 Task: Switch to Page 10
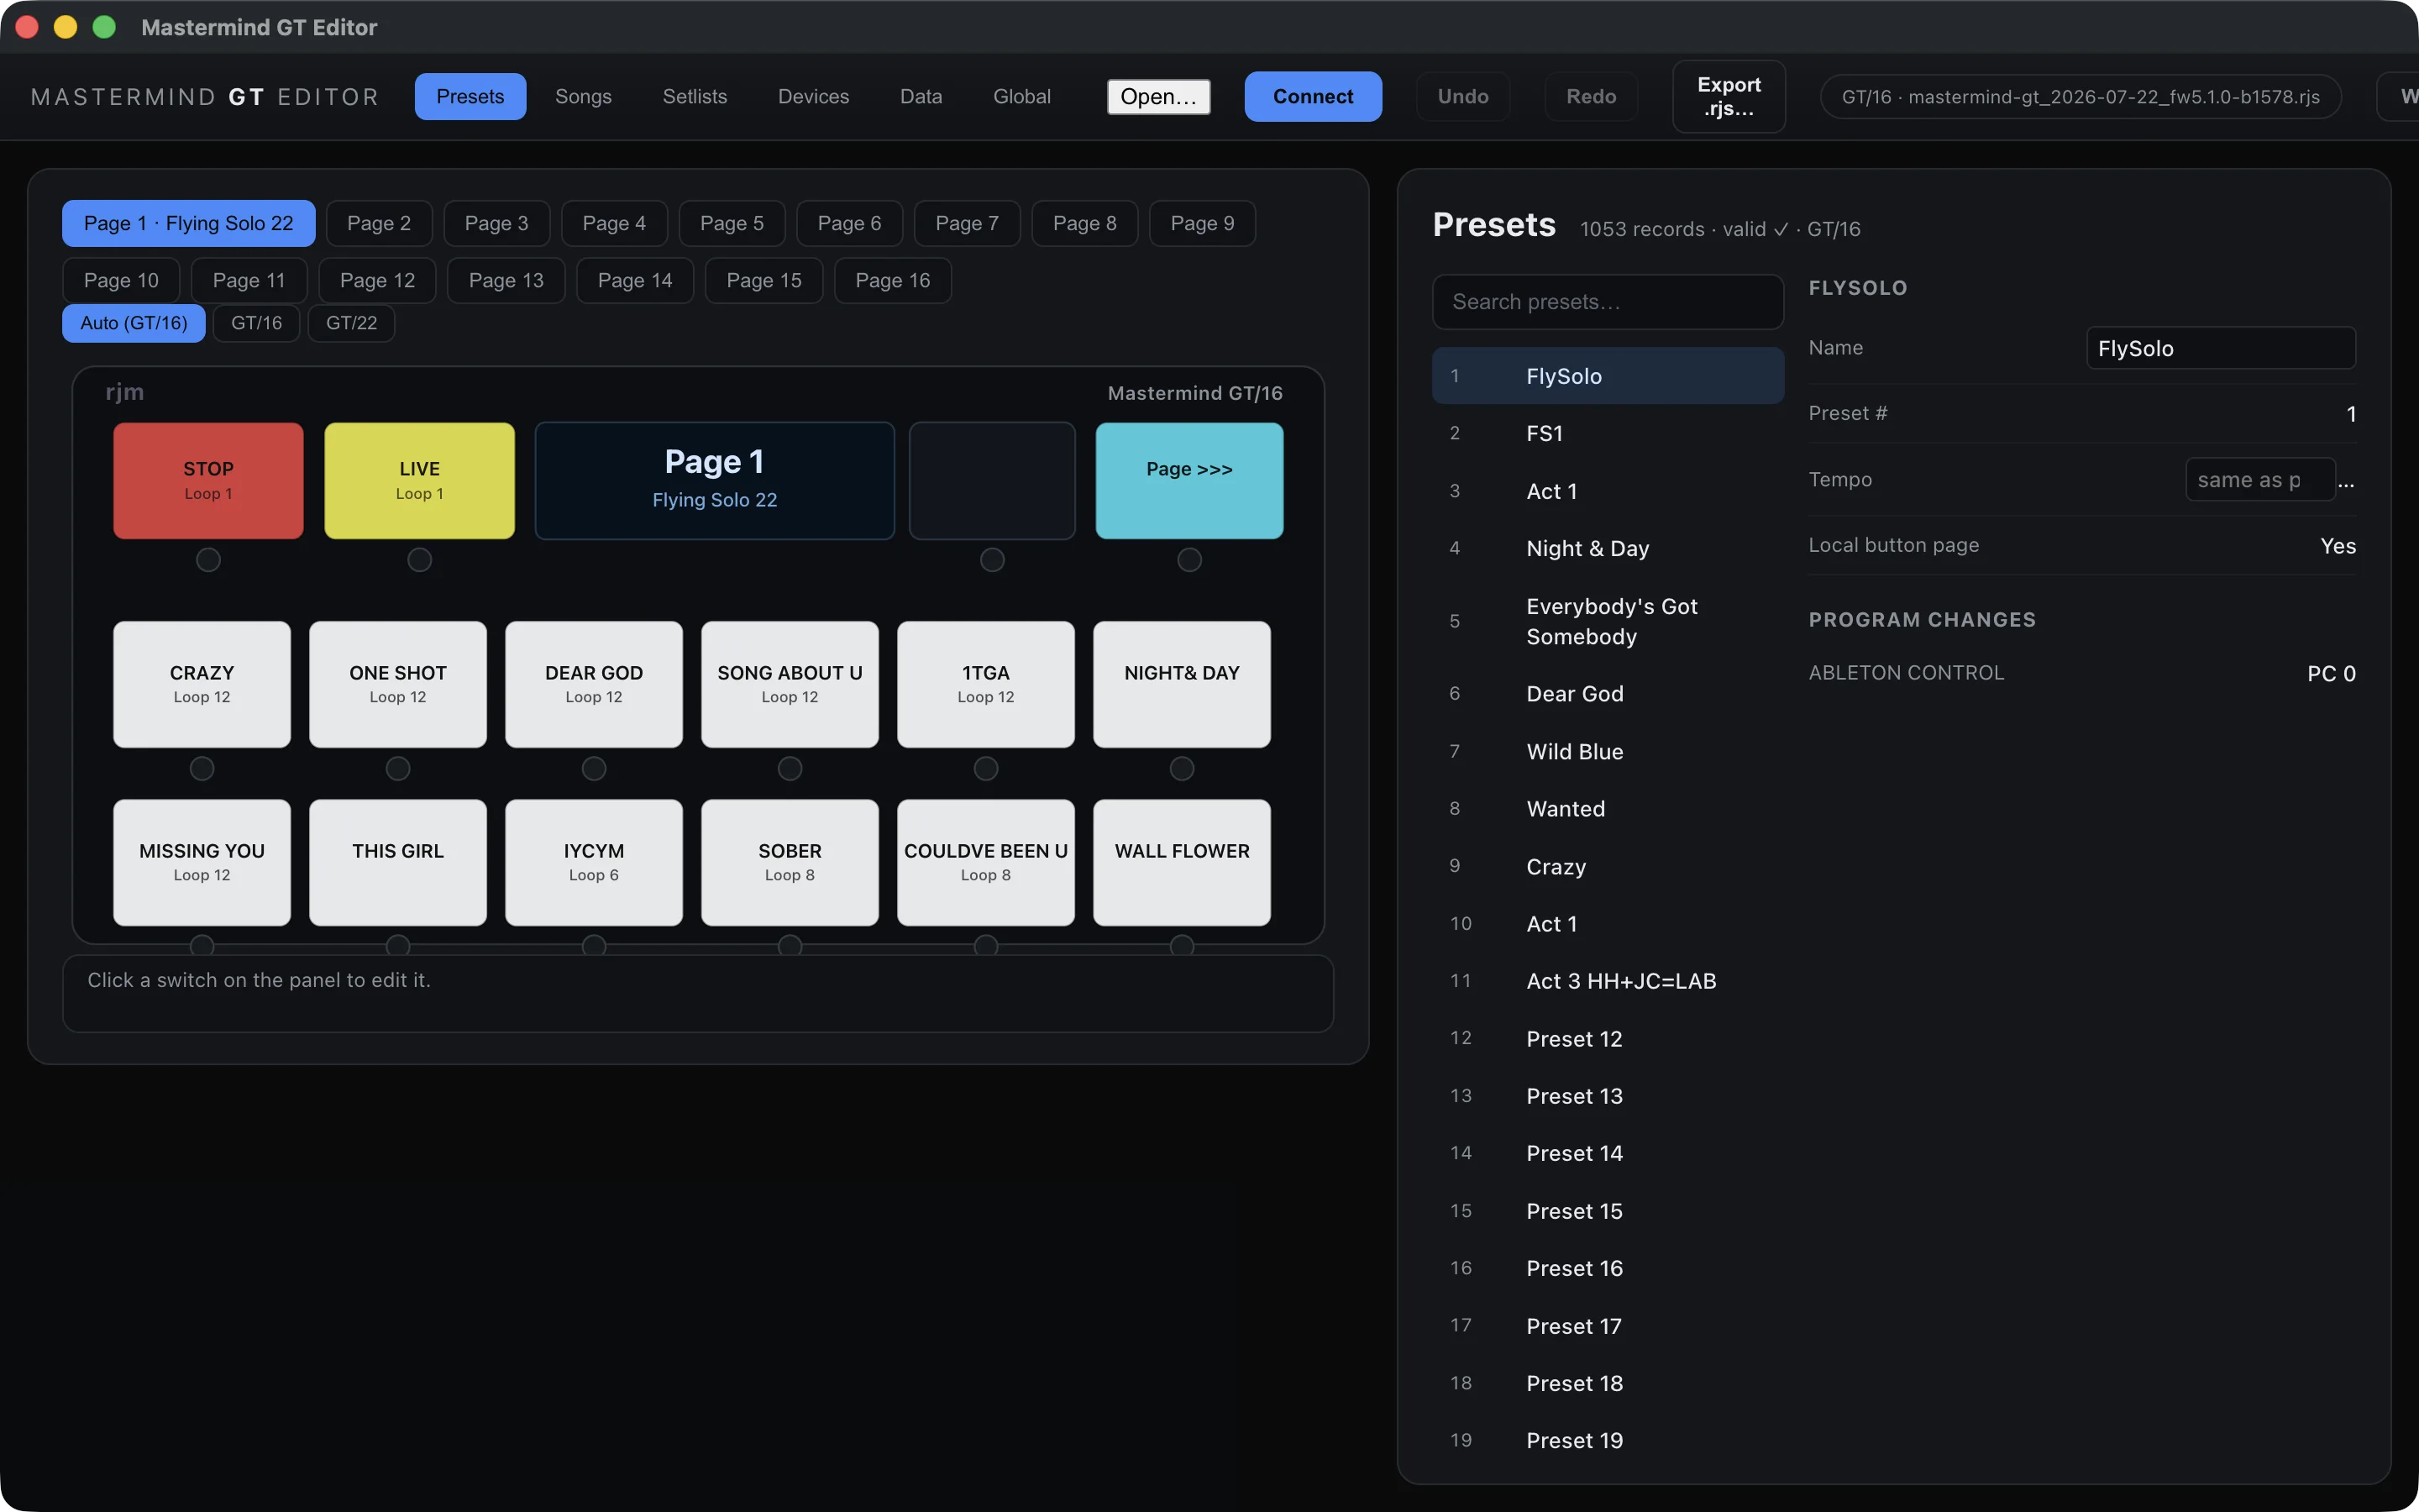[x=121, y=280]
